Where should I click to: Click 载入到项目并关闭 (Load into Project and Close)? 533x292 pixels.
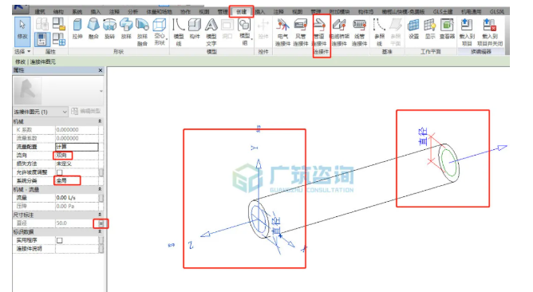490,32
